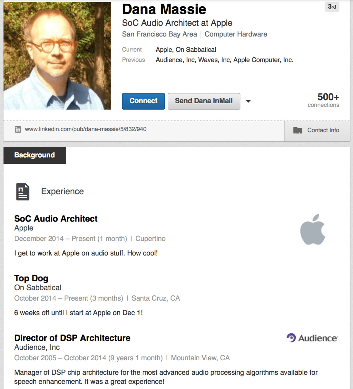The image size is (353, 389).
Task: Click the 3rd degree connection badge
Action: [x=332, y=7]
